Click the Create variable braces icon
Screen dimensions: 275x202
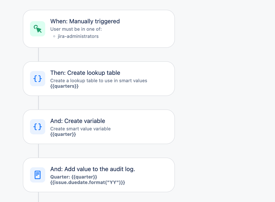click(x=37, y=127)
